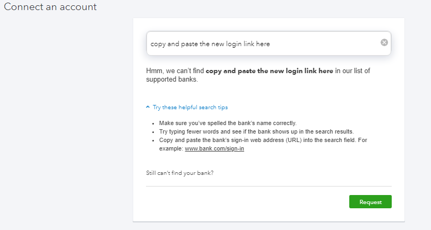Screen dimensions: 431x230
Task: Collapse the helpful search tips chevron
Action: point(148,107)
